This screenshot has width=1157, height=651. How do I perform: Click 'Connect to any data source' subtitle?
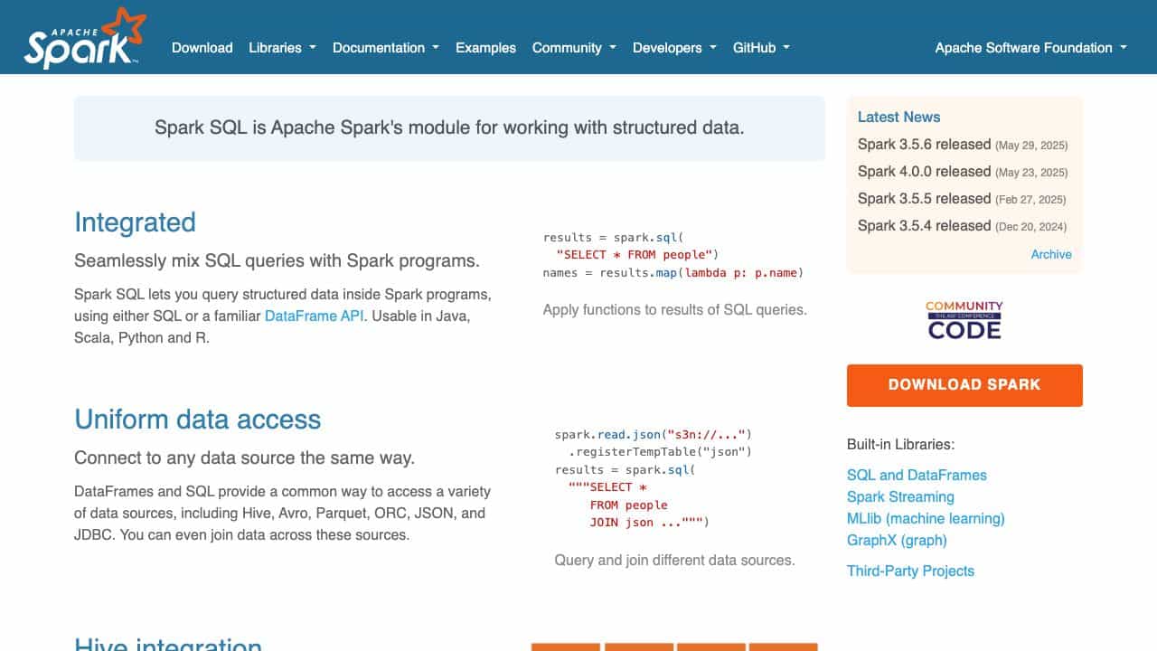(x=244, y=458)
